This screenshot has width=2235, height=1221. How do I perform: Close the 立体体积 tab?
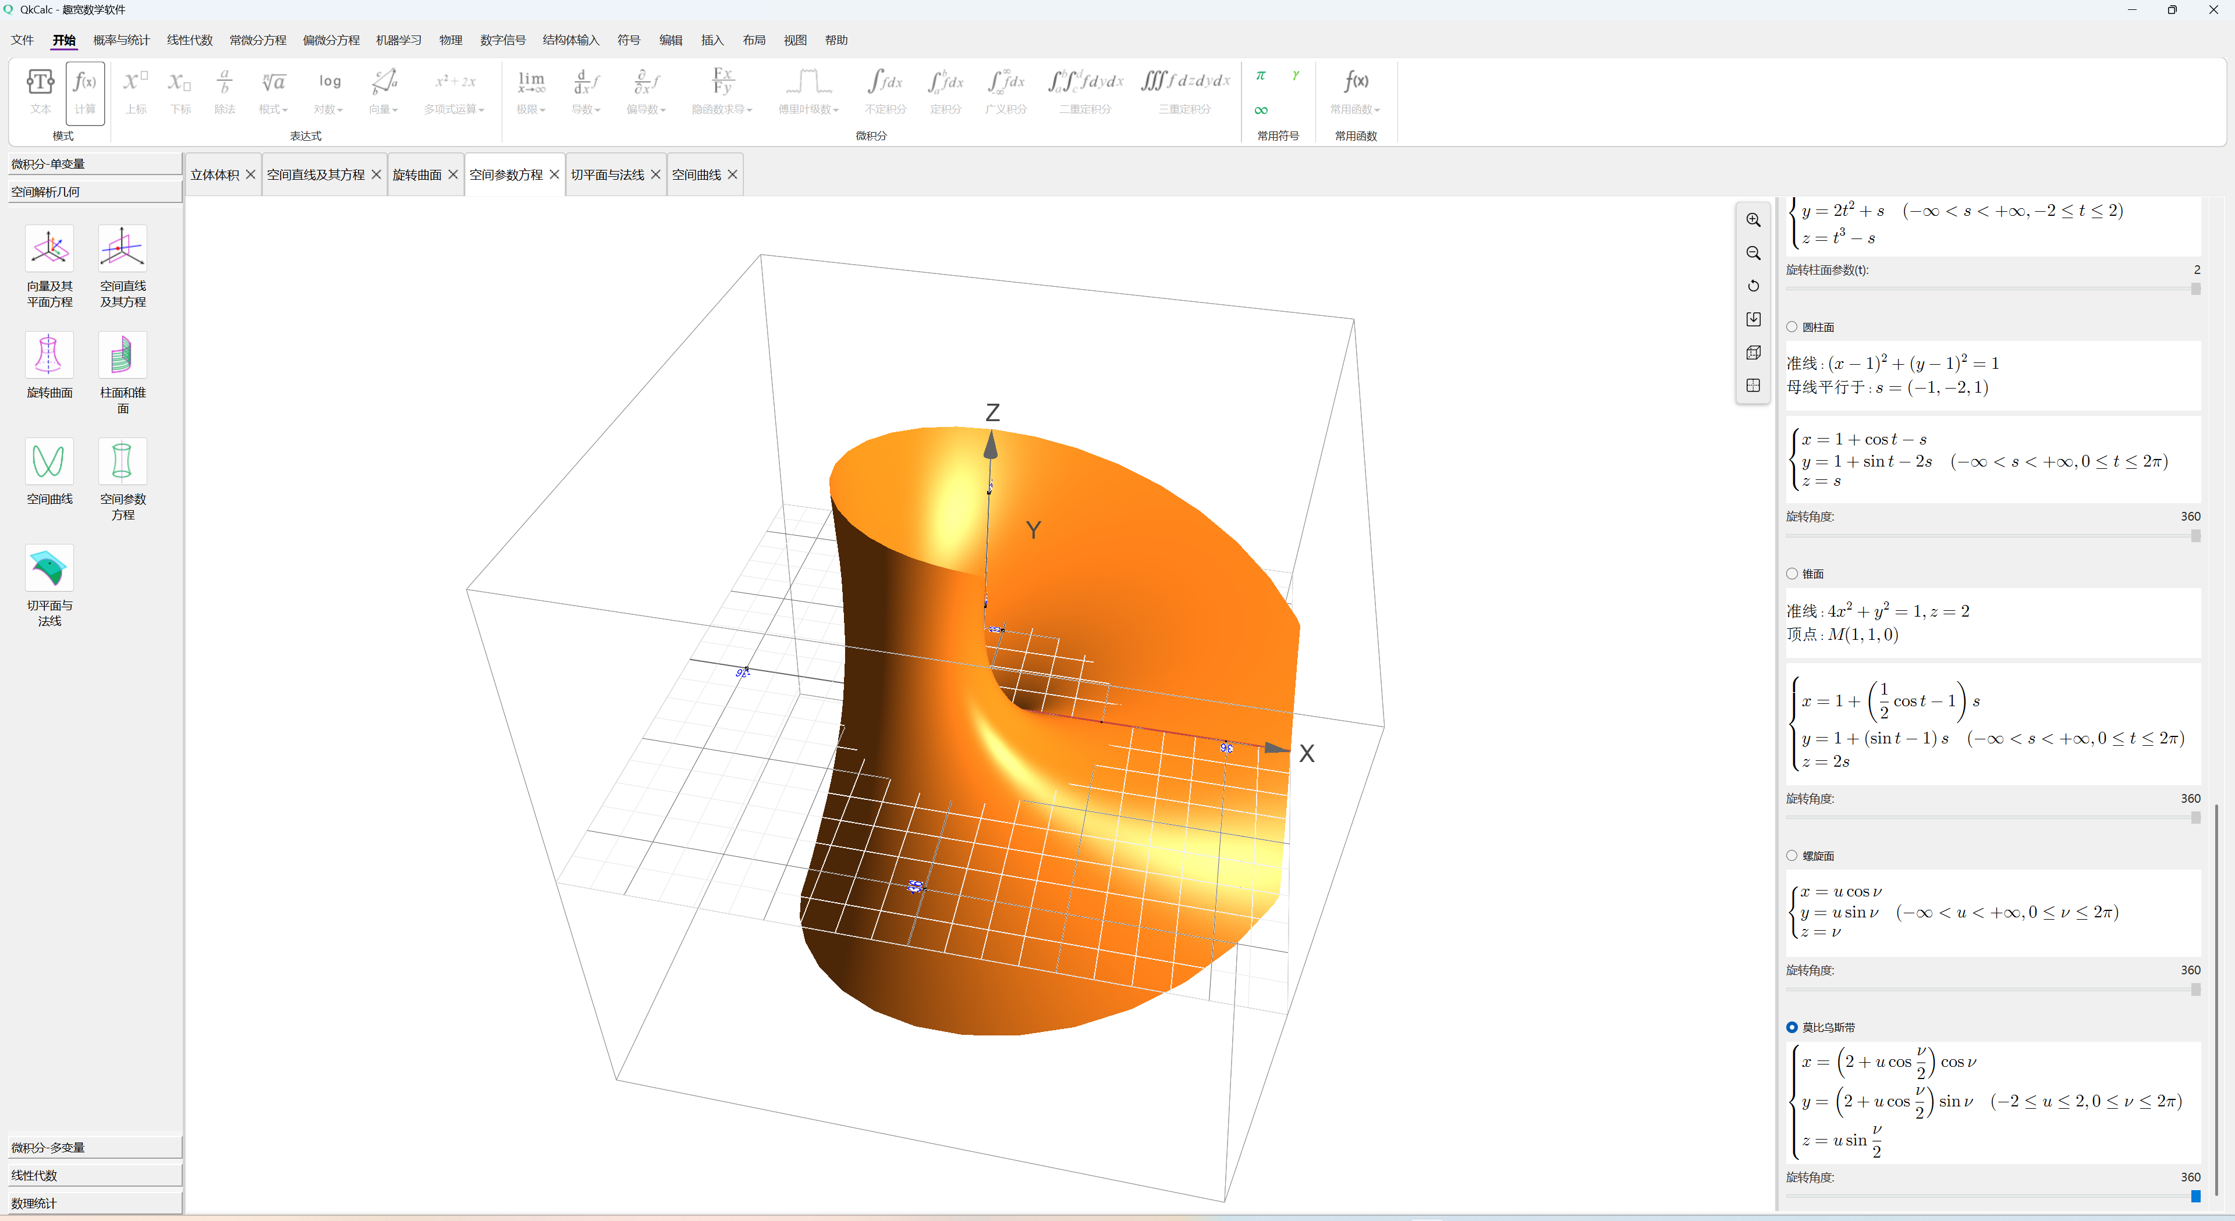pos(251,175)
